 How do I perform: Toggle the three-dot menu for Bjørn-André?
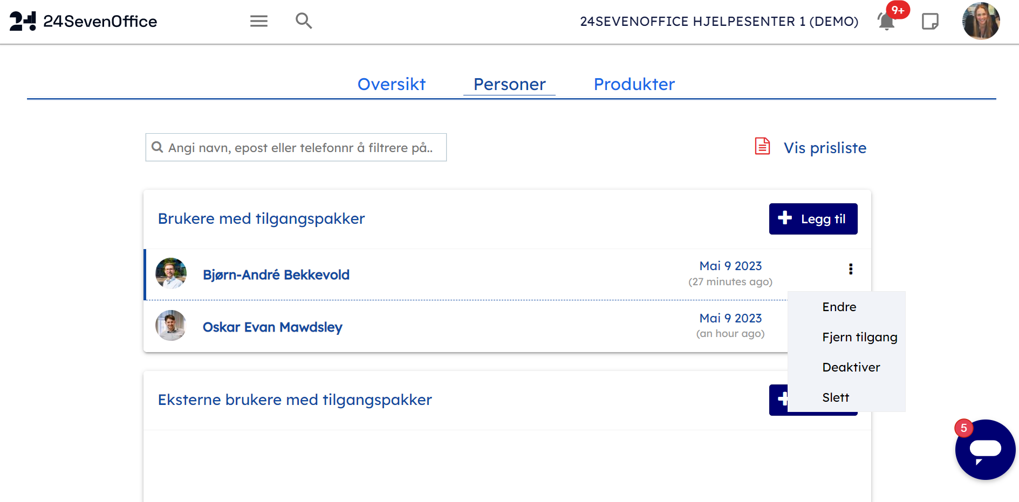tap(851, 269)
